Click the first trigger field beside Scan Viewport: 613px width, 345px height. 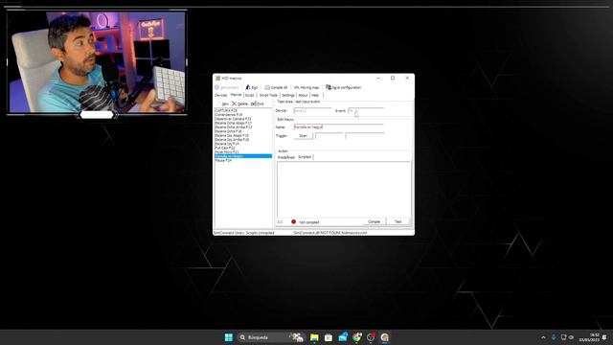[329, 136]
